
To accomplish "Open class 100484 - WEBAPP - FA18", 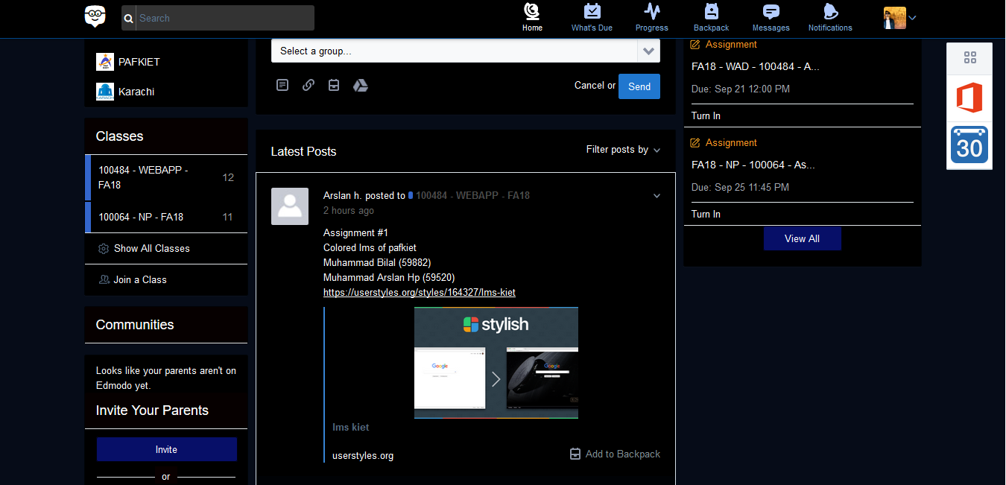I will [166, 177].
